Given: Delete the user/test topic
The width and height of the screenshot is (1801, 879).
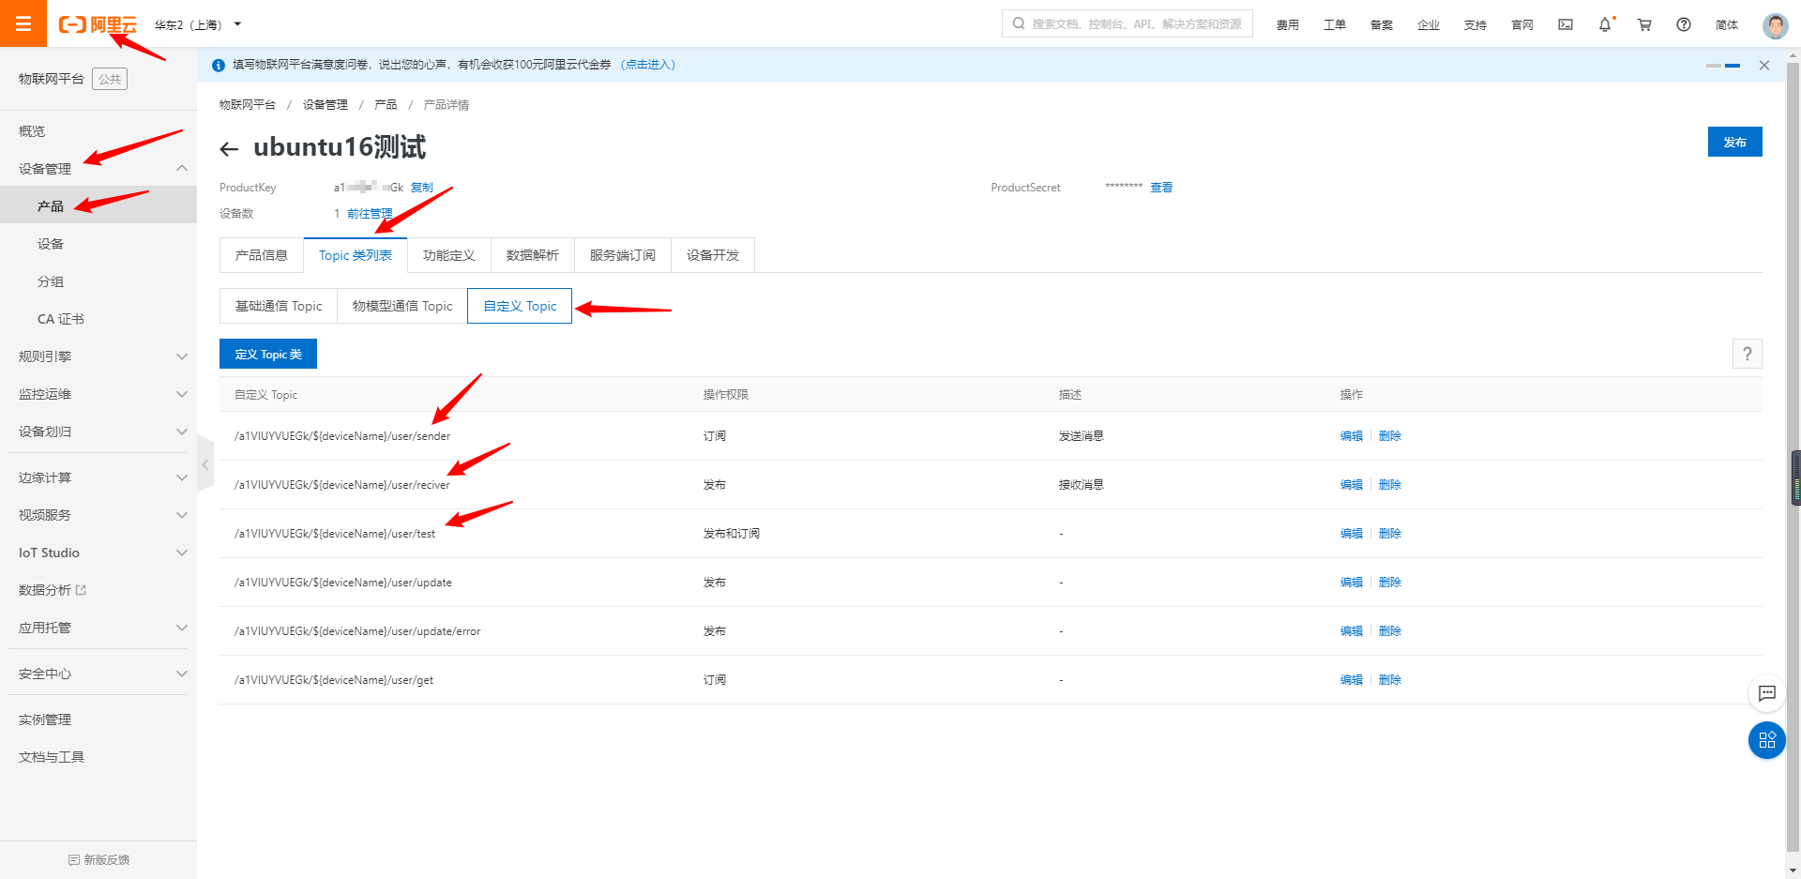Looking at the screenshot, I should (x=1390, y=534).
